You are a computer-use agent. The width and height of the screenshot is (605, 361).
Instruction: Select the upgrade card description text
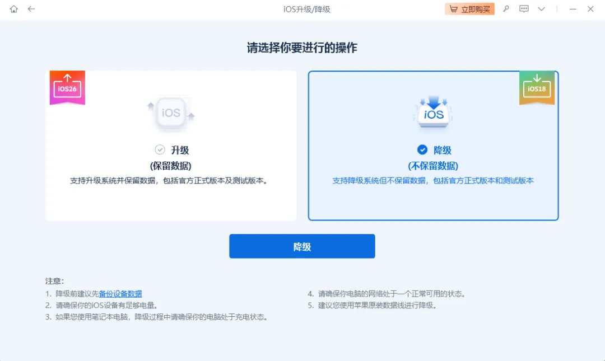pos(169,180)
